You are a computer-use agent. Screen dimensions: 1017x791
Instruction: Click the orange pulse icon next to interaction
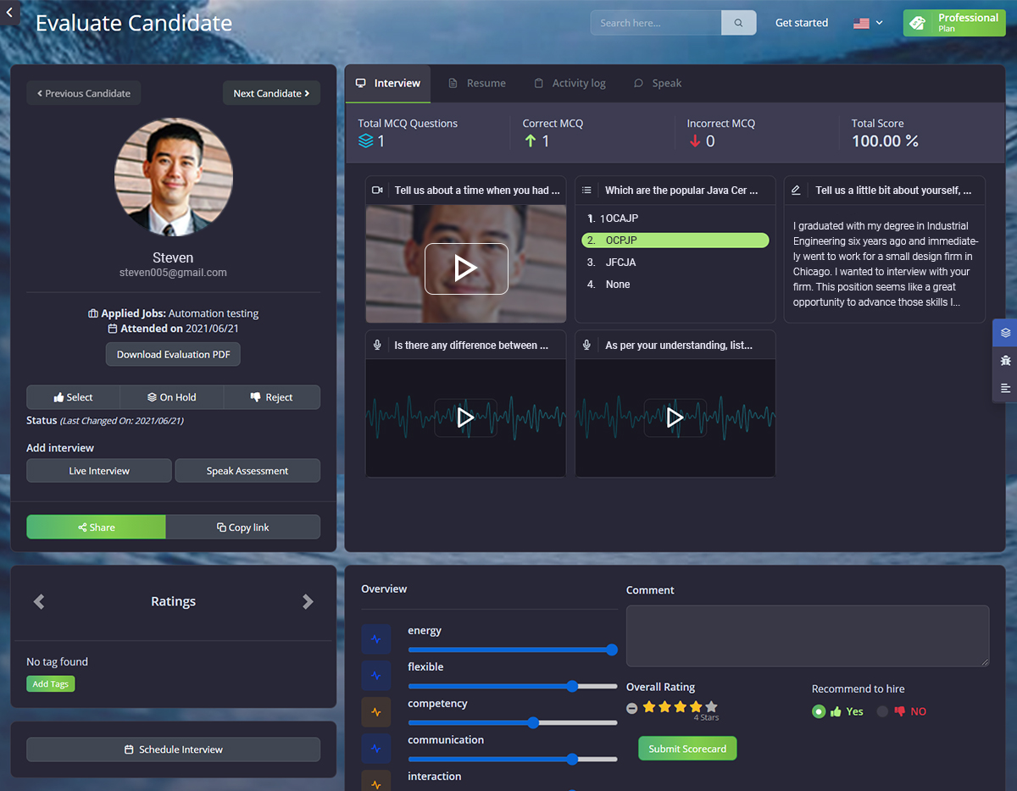click(x=376, y=781)
